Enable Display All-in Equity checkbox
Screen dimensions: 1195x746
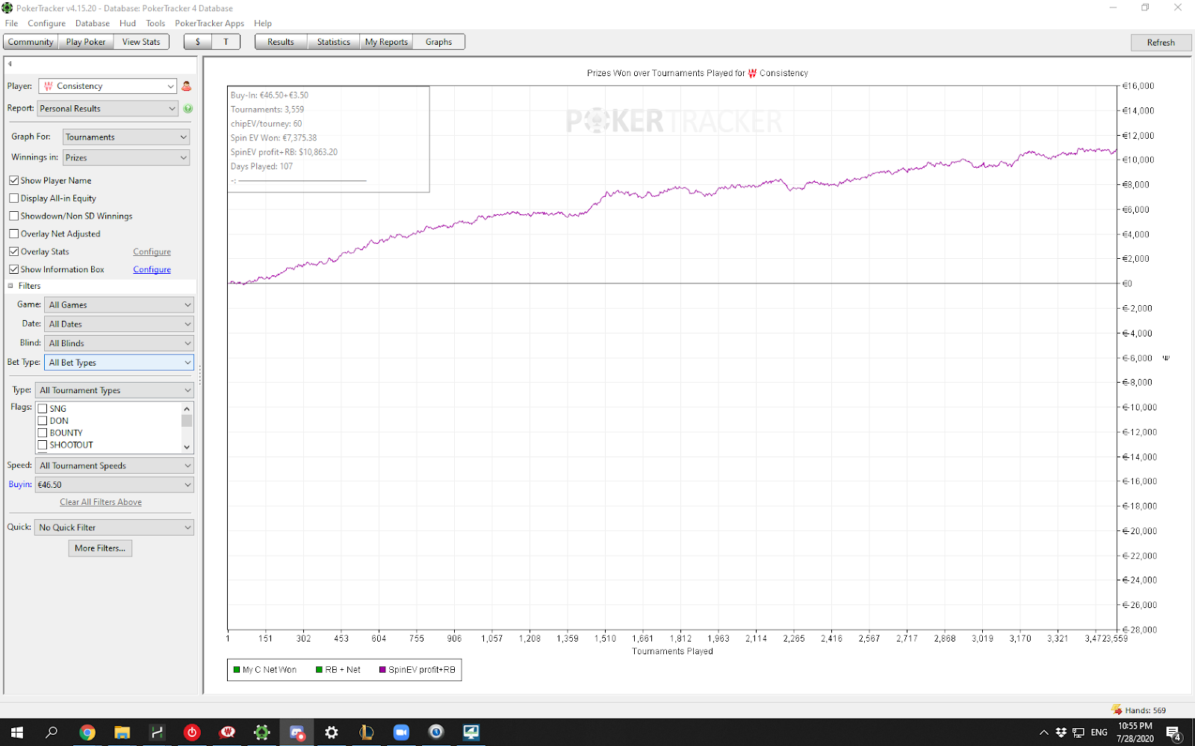tap(14, 198)
